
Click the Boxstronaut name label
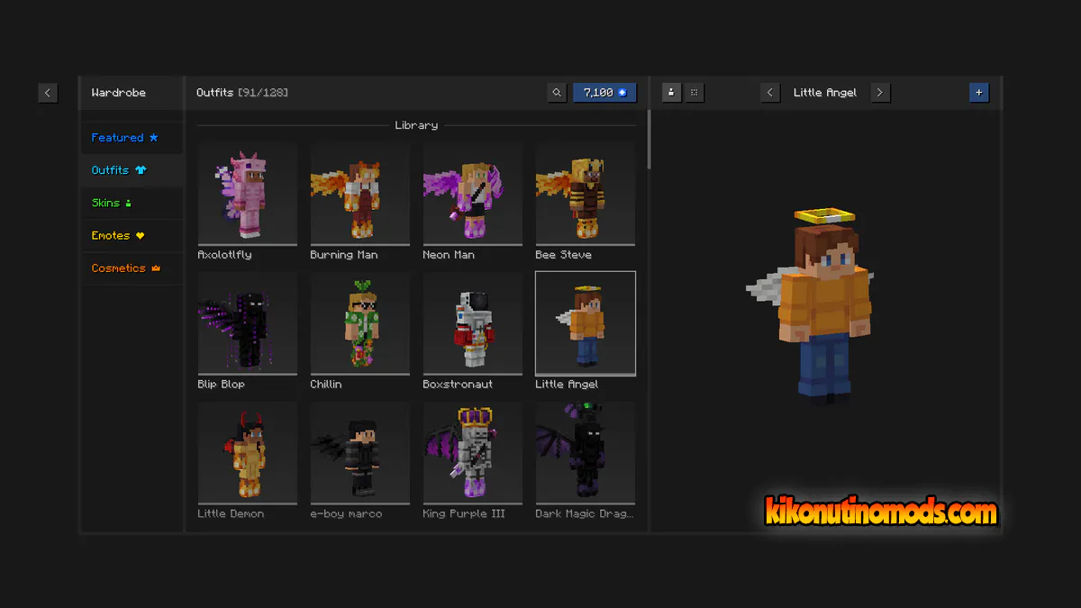pos(459,385)
